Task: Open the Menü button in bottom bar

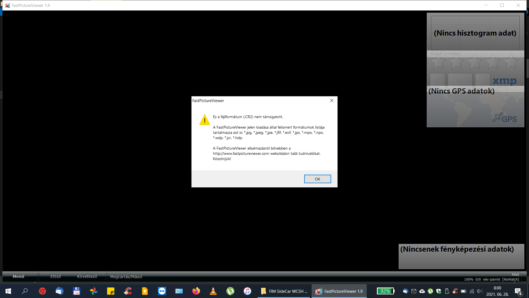Action: [18, 276]
